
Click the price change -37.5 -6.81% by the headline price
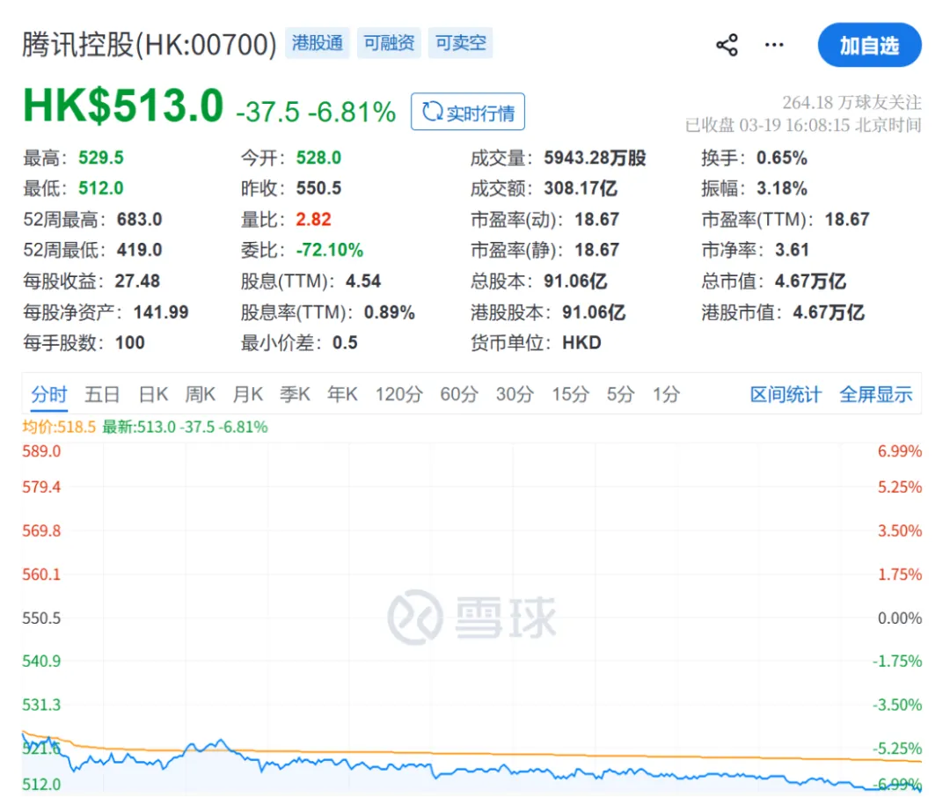(316, 112)
